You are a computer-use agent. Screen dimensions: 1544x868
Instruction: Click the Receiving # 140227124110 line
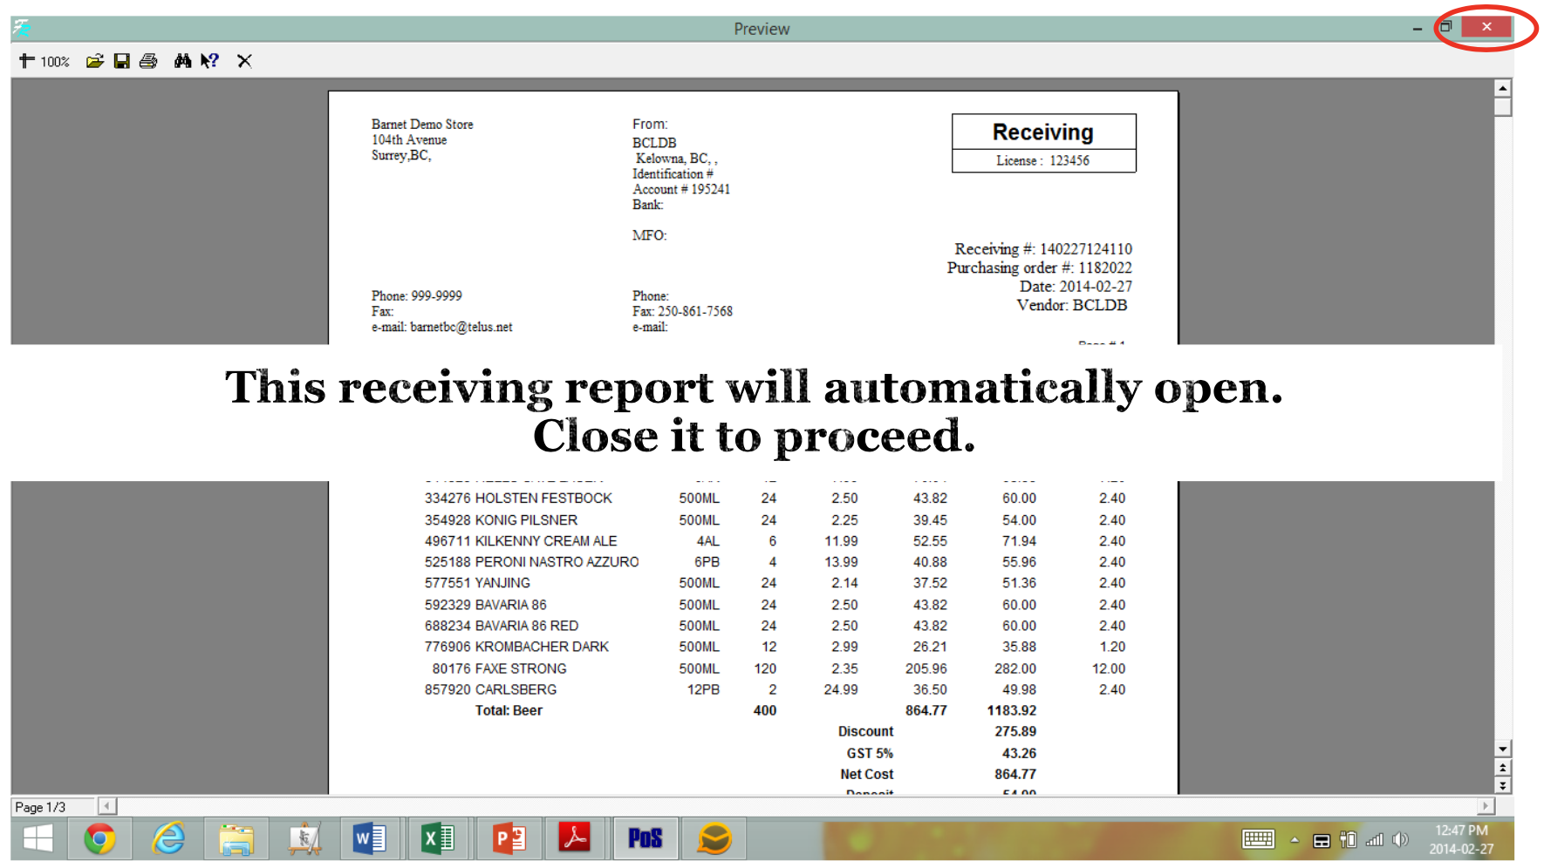(x=1043, y=249)
